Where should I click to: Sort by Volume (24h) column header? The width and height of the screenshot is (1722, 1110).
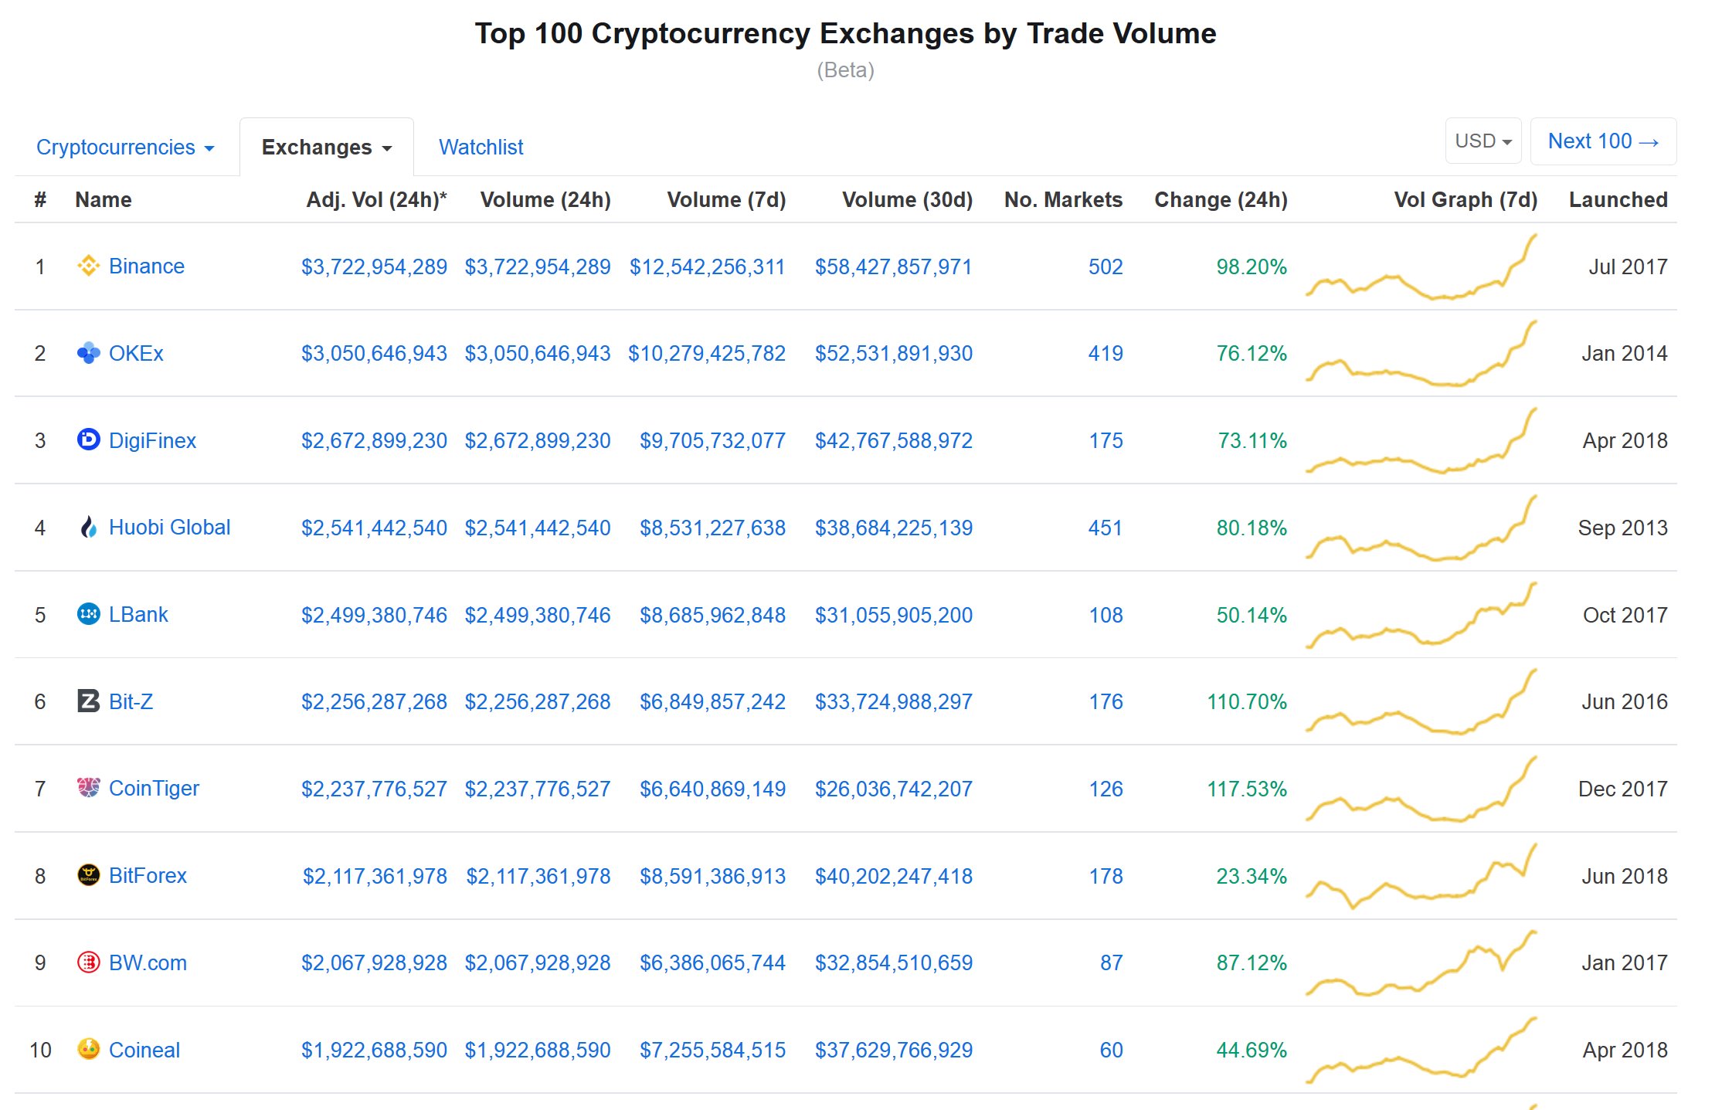pos(545,199)
